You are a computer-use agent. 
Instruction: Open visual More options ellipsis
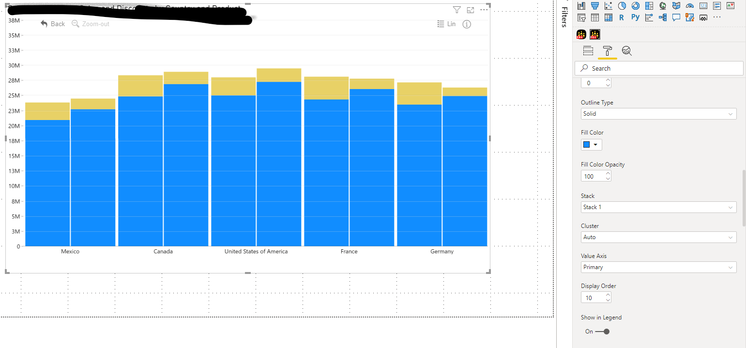tap(484, 10)
